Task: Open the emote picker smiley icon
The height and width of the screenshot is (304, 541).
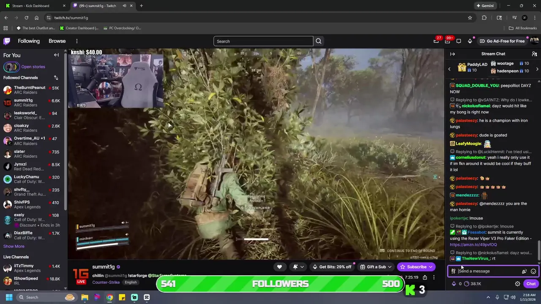Action: [533, 271]
